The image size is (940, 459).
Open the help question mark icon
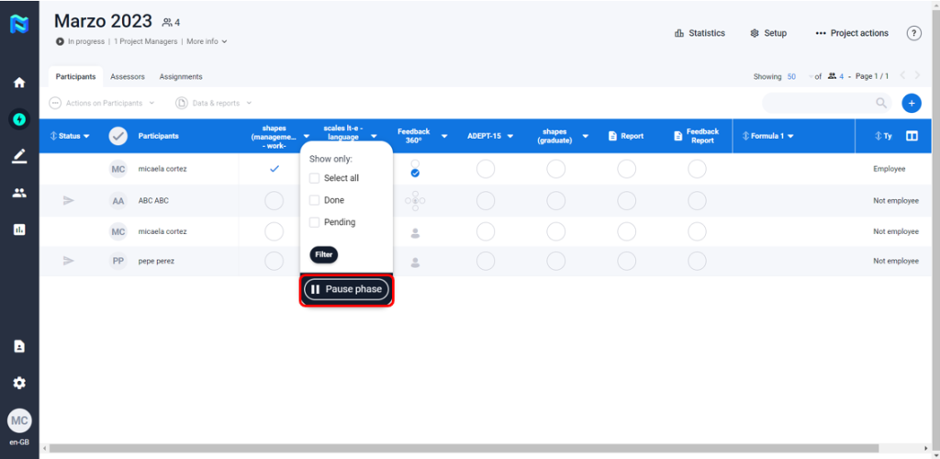(x=913, y=33)
